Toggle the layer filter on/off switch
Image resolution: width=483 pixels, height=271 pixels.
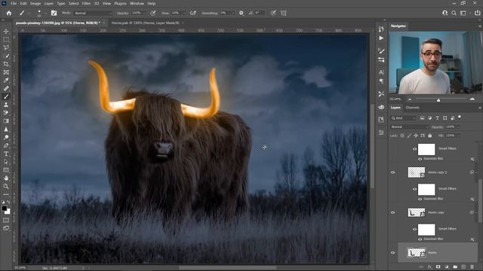pos(460,117)
